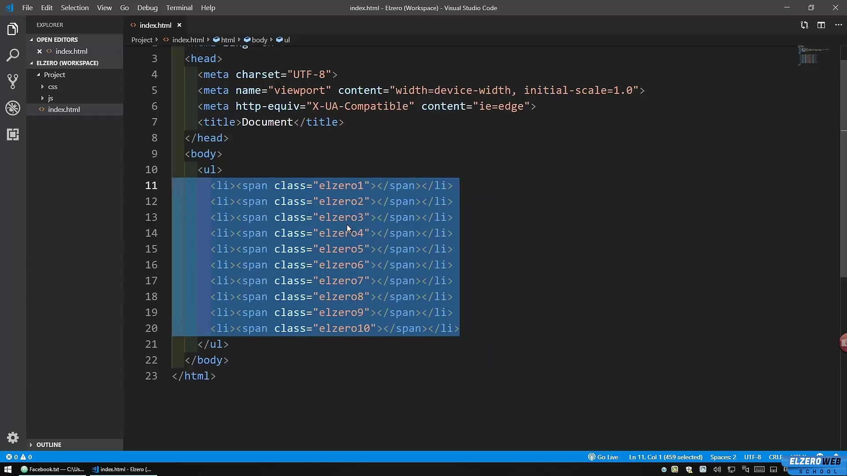
Task: Click the editor minimap preview
Action: click(813, 56)
